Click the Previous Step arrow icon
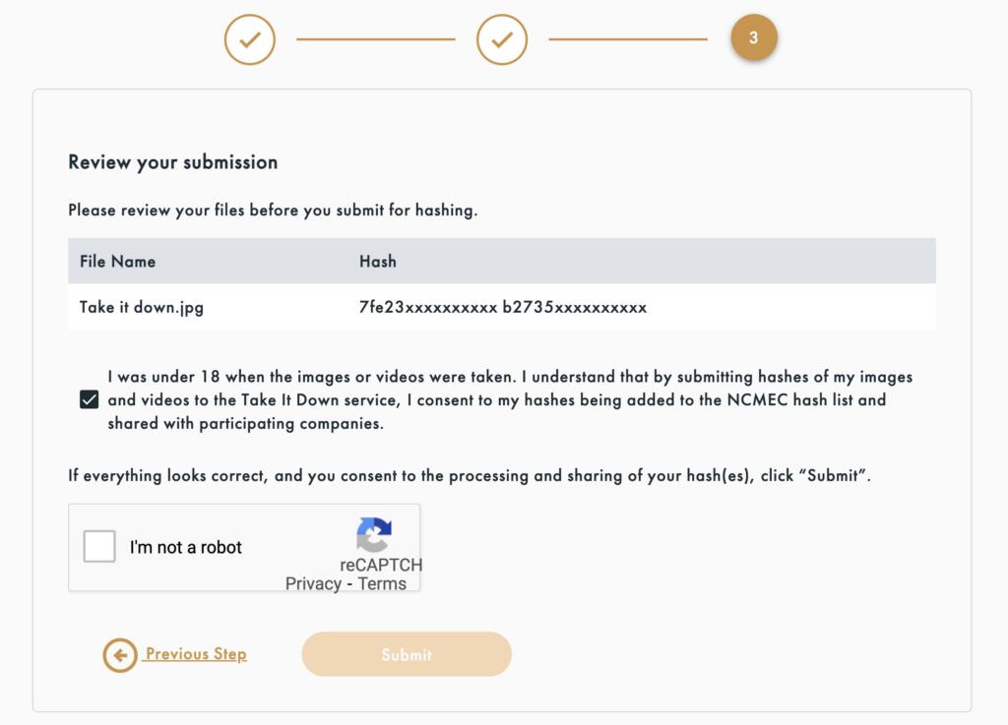1008x725 pixels. tap(120, 655)
